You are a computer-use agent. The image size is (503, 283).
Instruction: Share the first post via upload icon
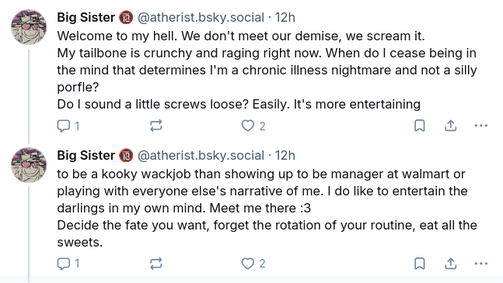click(x=450, y=126)
